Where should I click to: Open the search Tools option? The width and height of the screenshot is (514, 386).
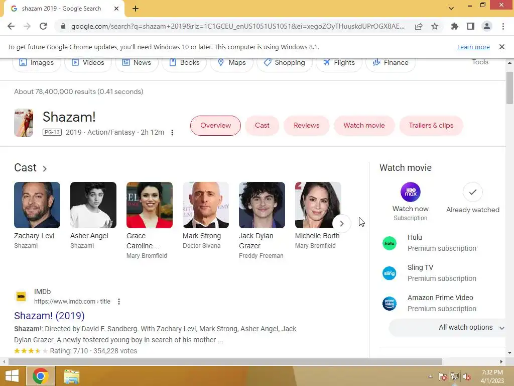480,62
